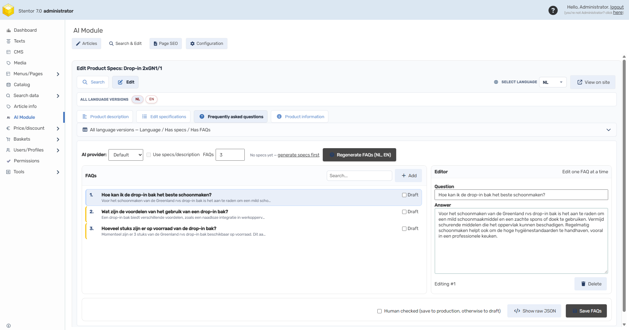Expand the Price/discount submenu arrow

[58, 129]
